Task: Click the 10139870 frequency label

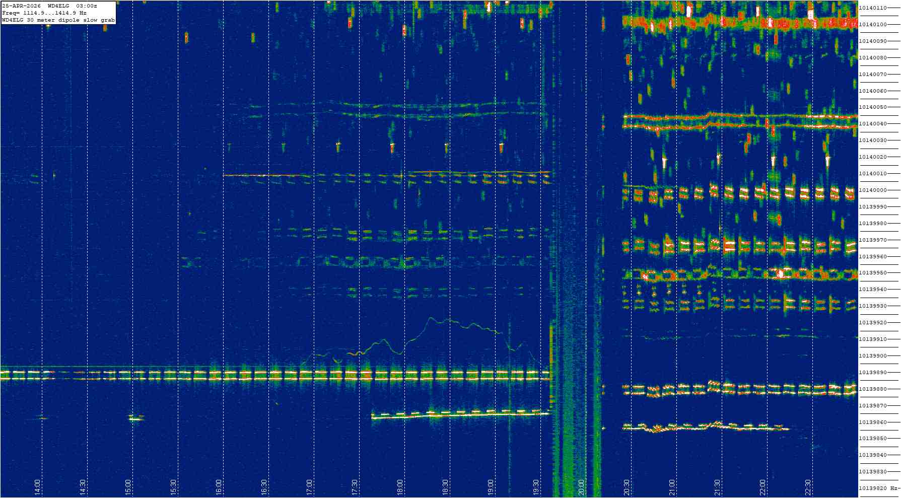Action: pos(873,406)
